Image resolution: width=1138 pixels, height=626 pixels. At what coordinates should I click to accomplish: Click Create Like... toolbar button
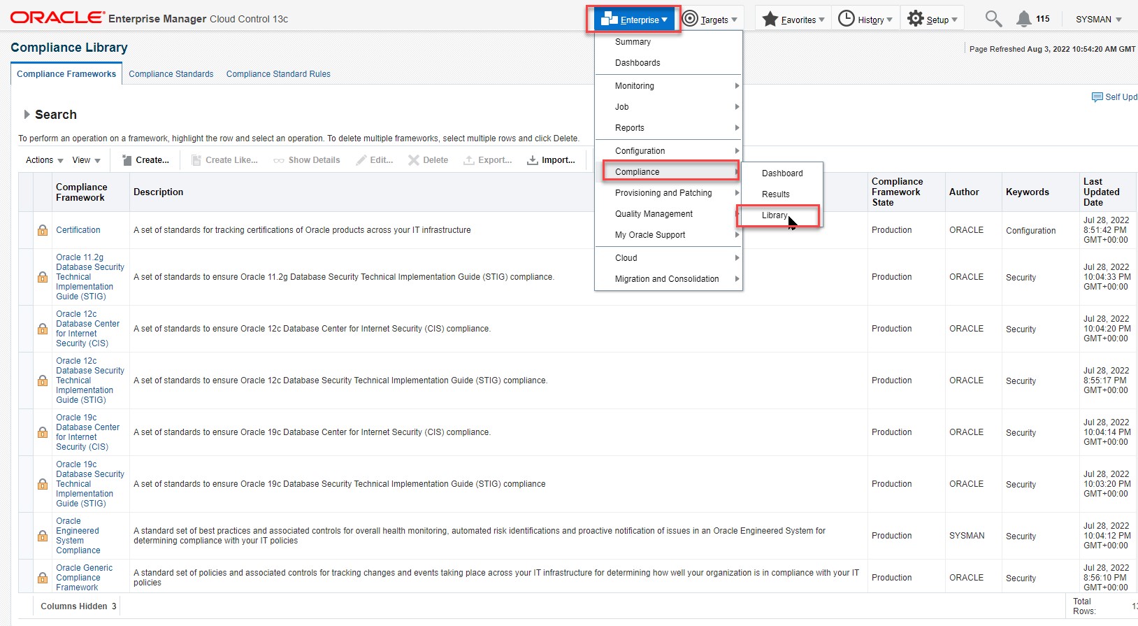click(224, 160)
